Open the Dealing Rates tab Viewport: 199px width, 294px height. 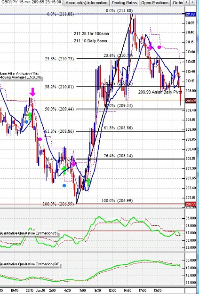124,3
